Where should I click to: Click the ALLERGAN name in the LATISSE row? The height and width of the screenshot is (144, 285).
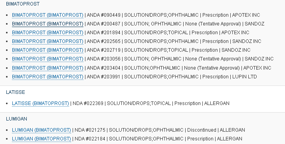coord(217,103)
